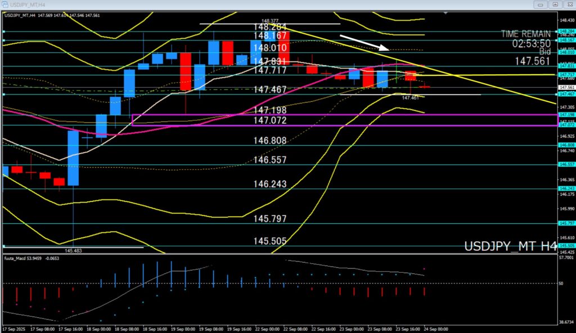This screenshot has height=333, width=576.
Task: Click the 148.284 cyan price tag on axis
Action: pos(565,31)
